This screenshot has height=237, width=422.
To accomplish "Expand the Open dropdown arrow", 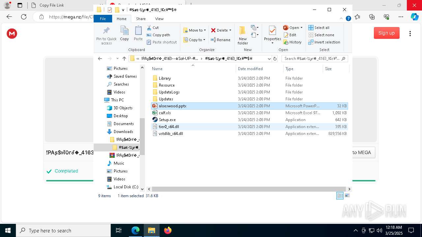I will 301,28.
